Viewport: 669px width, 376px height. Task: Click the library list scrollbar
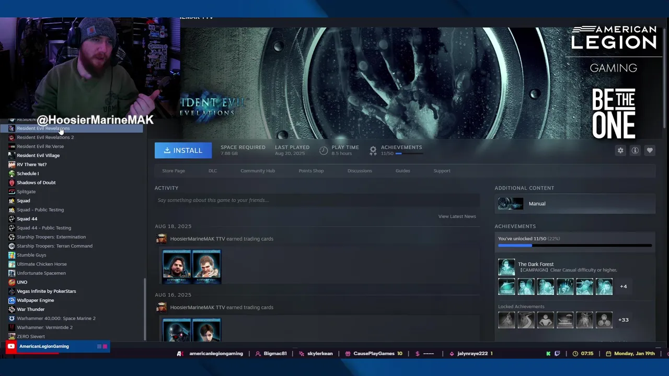[145, 308]
